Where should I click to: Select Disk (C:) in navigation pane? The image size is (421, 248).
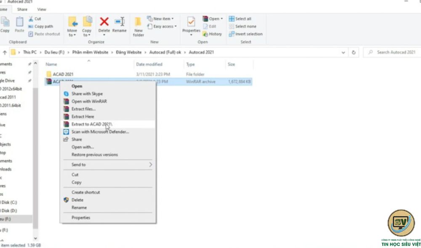[x=9, y=203]
